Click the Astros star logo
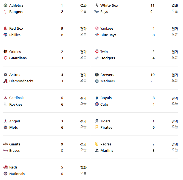The width and height of the screenshot is (183, 180). [5, 75]
